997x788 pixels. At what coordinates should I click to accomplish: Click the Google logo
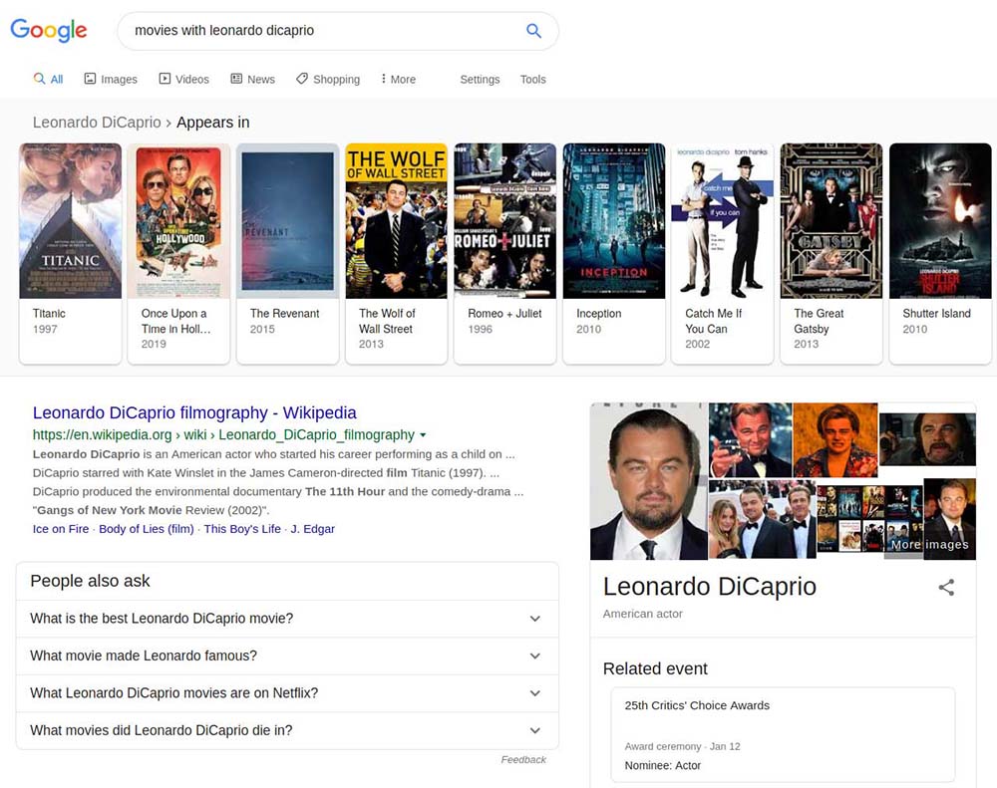49,30
